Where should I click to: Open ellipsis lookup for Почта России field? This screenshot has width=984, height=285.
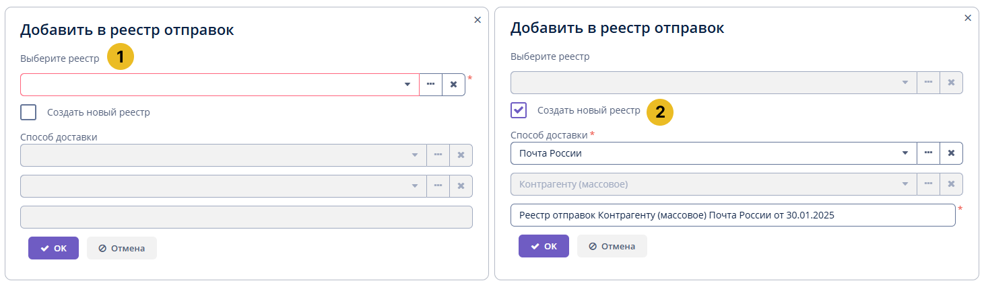click(x=928, y=153)
